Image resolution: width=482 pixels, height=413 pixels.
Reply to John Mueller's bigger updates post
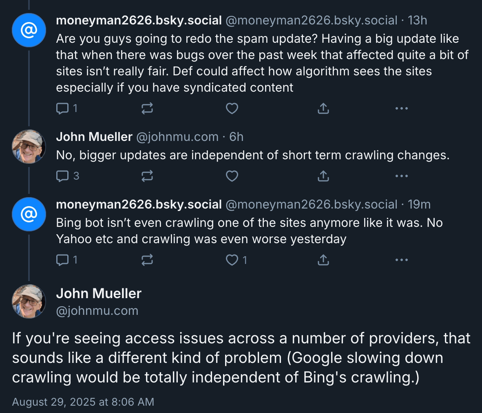click(x=62, y=176)
